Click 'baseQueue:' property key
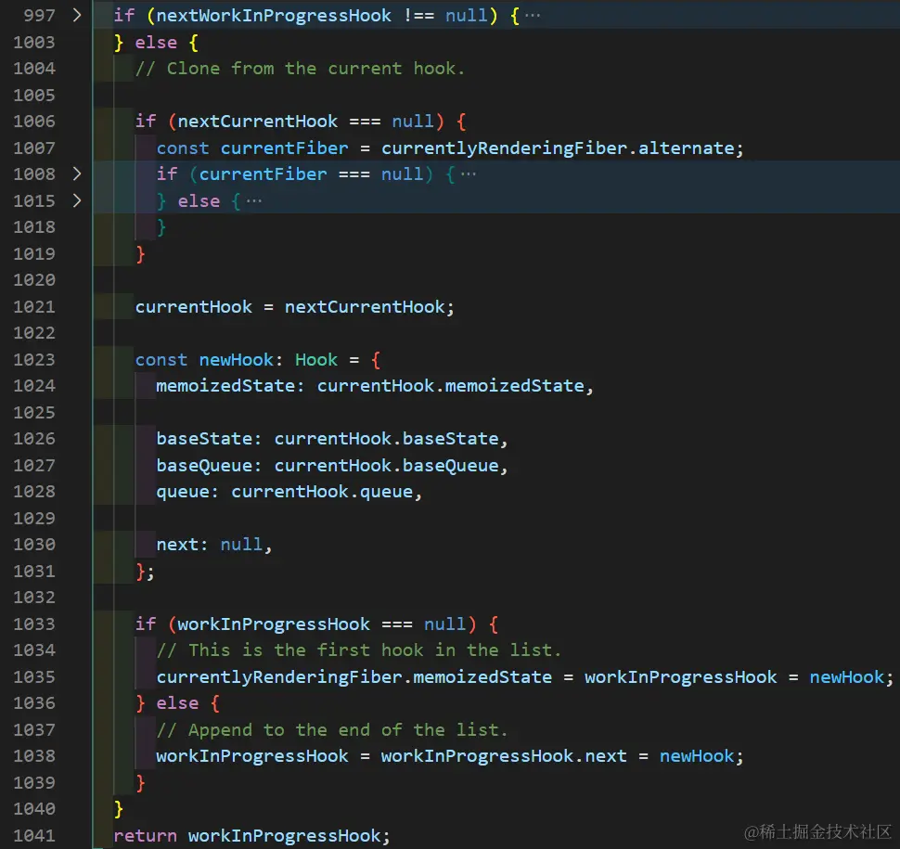The image size is (900, 849). (209, 465)
